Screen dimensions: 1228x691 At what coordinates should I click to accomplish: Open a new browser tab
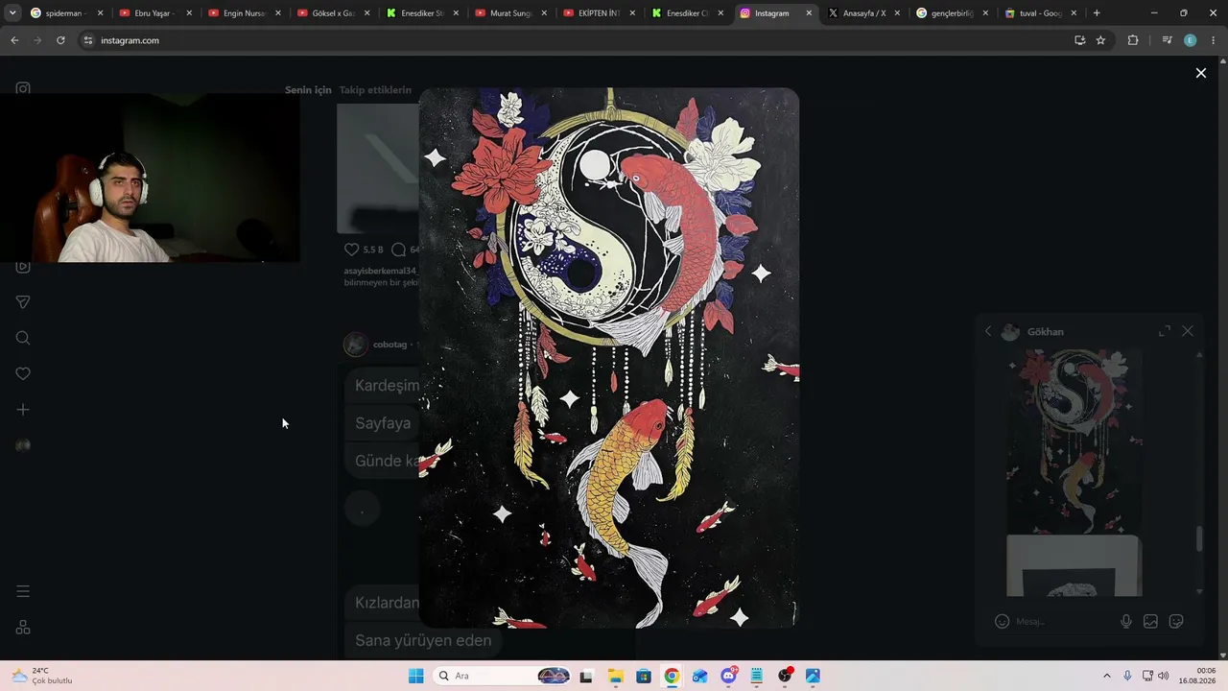(x=1097, y=13)
